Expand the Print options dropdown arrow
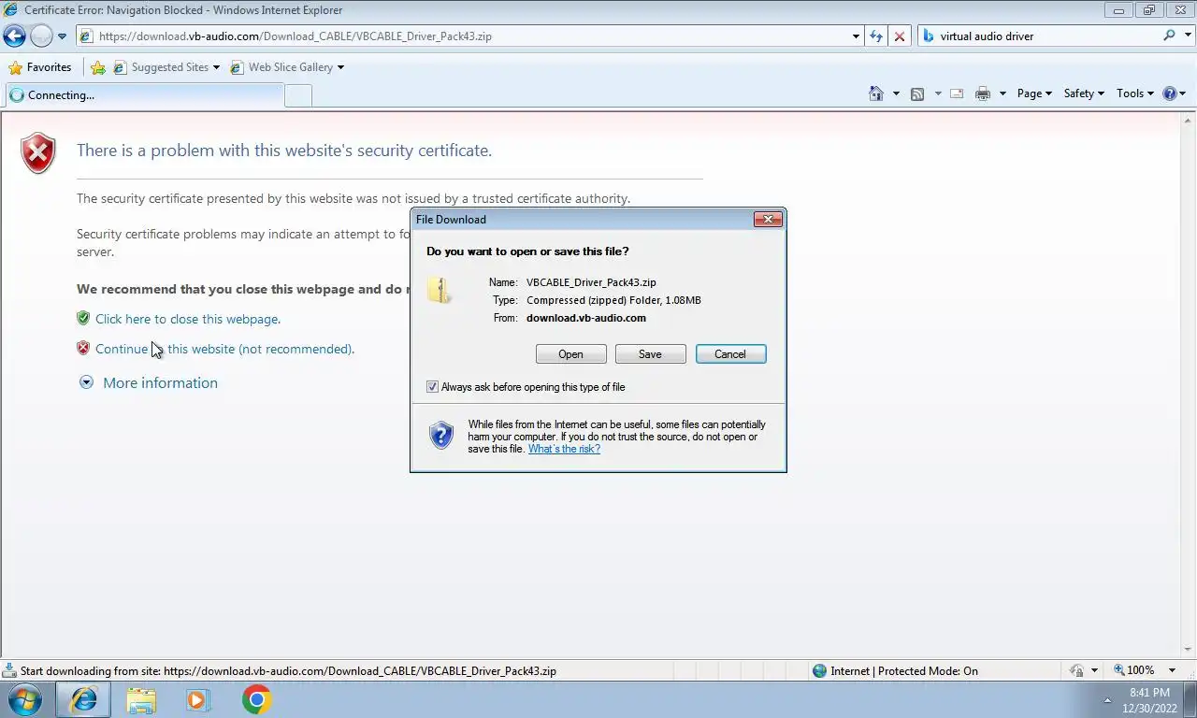1197x718 pixels. (x=1002, y=93)
